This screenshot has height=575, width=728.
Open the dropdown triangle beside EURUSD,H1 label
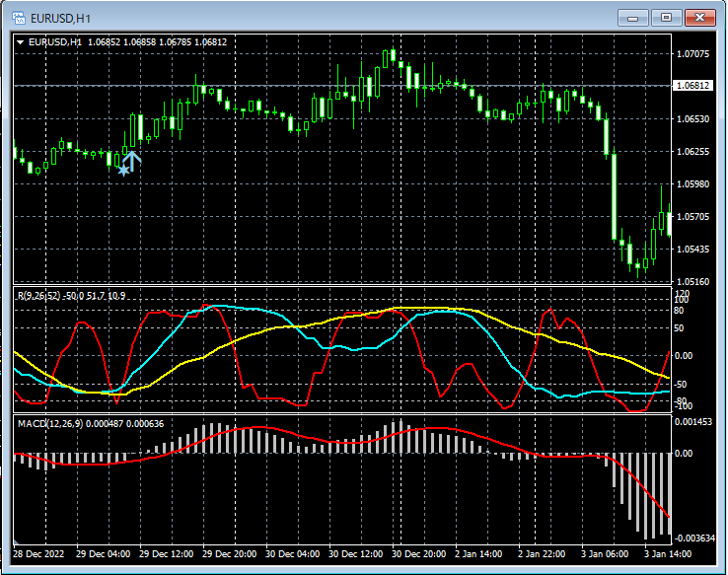coord(21,42)
